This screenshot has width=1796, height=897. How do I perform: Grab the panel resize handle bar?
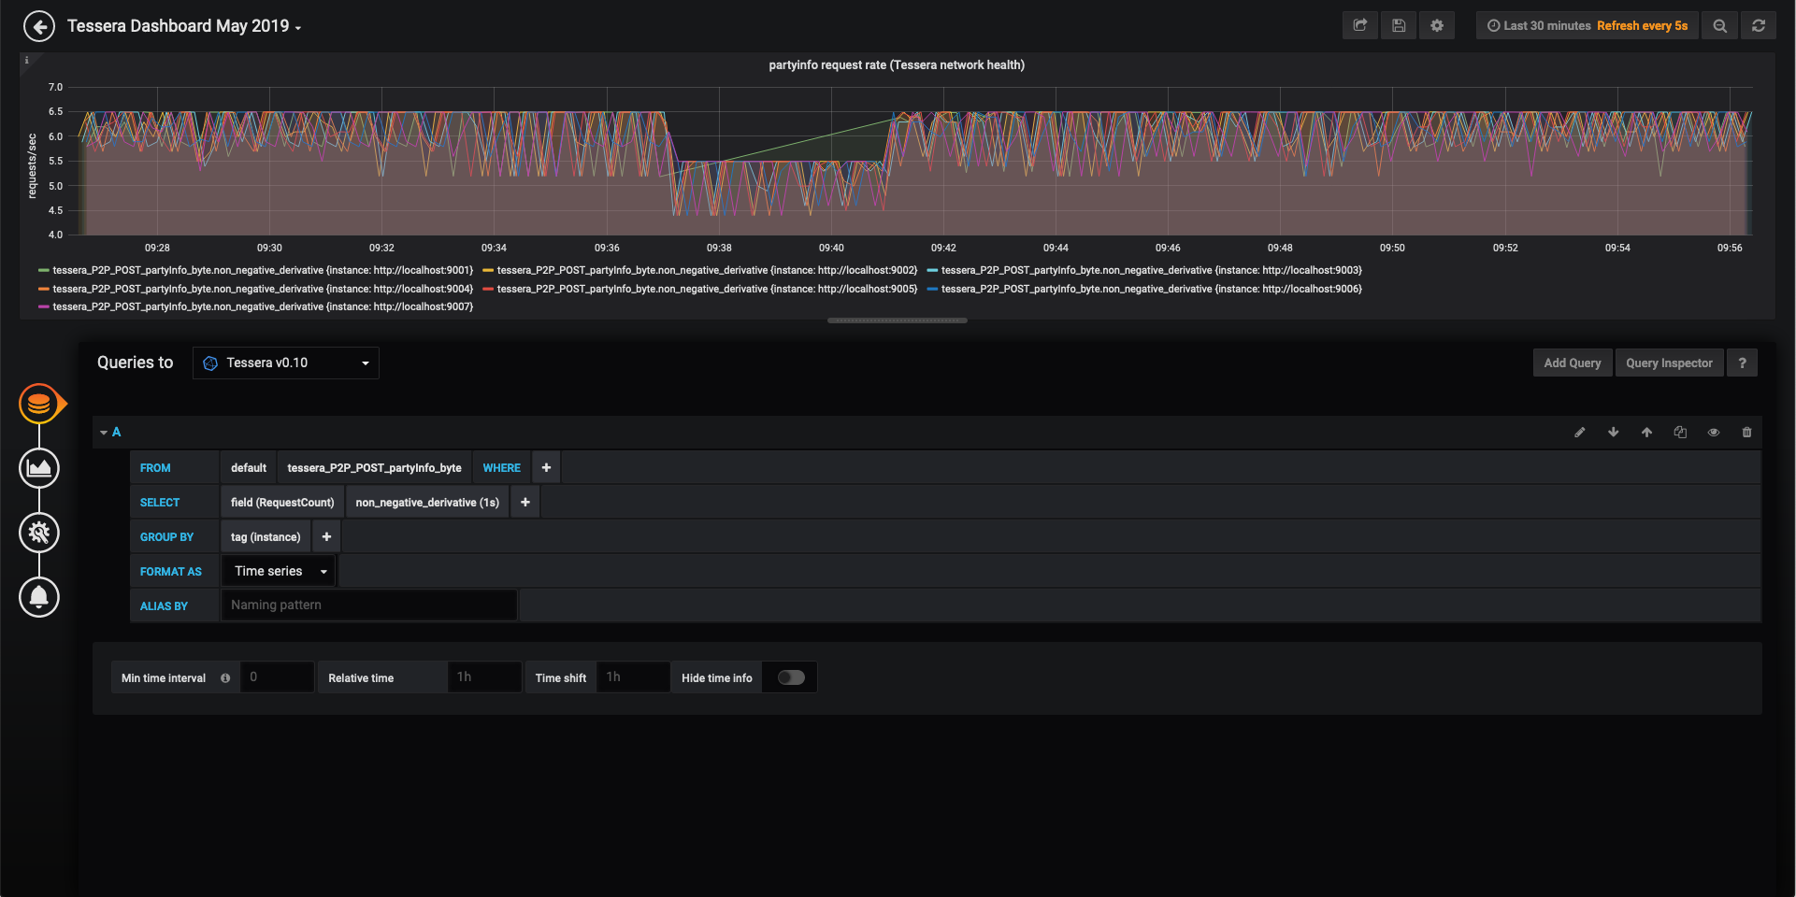(x=898, y=320)
